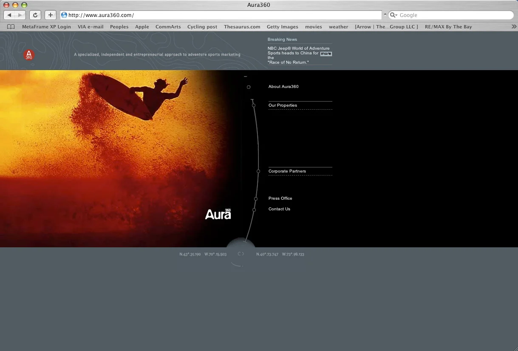
Task: Close the Safari window with red button
Action: click(6, 5)
